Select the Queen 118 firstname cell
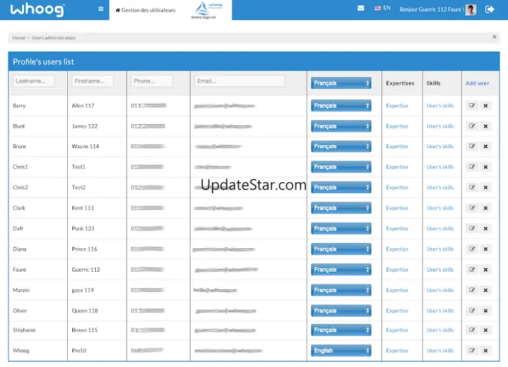Viewport: 508px width, 367px height. [85, 311]
